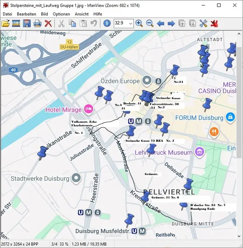Screen dimensions: 243x248
Task: Zoom in with the magnifier plus icon
Action: point(139,24)
